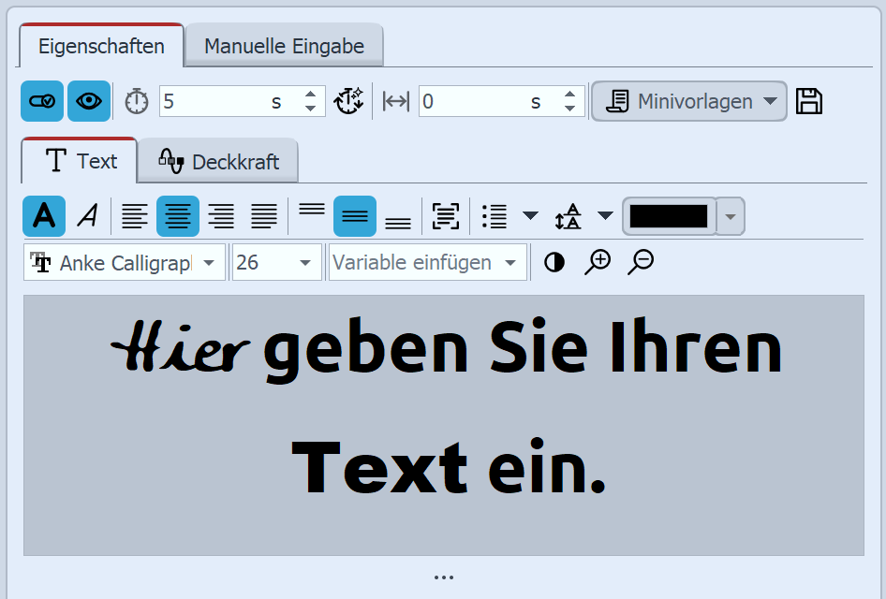Viewport: 886px width, 599px height.
Task: Click the save floppy disk icon
Action: click(x=808, y=101)
